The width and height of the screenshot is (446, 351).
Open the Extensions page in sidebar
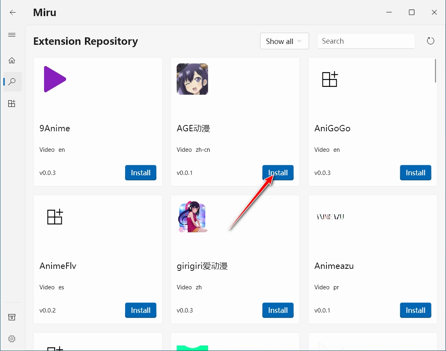[12, 104]
